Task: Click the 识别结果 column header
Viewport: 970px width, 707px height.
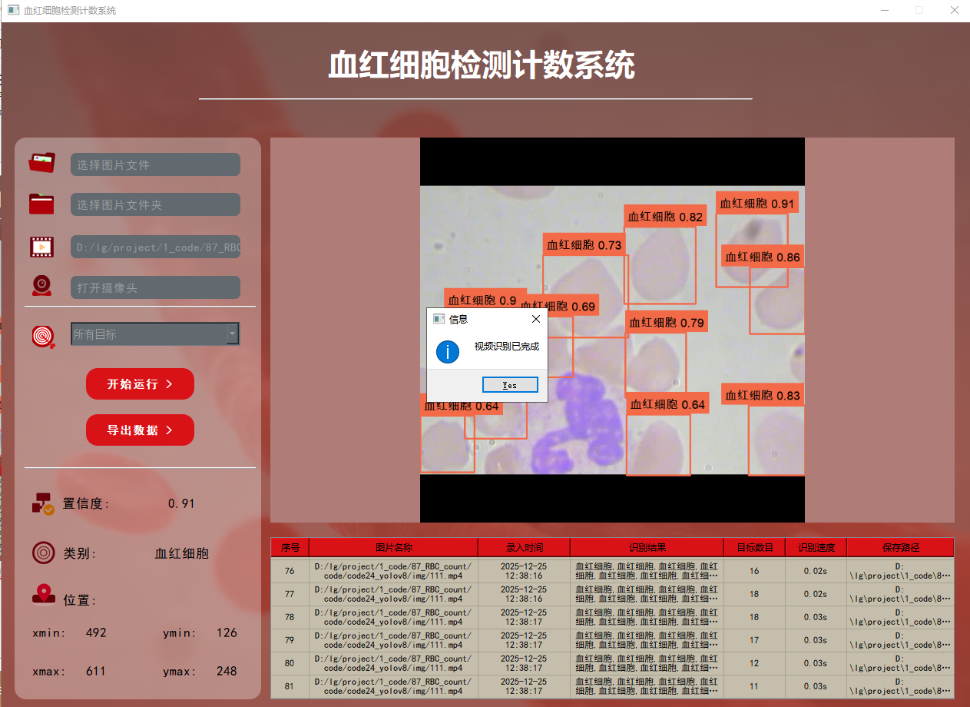Action: [647, 548]
